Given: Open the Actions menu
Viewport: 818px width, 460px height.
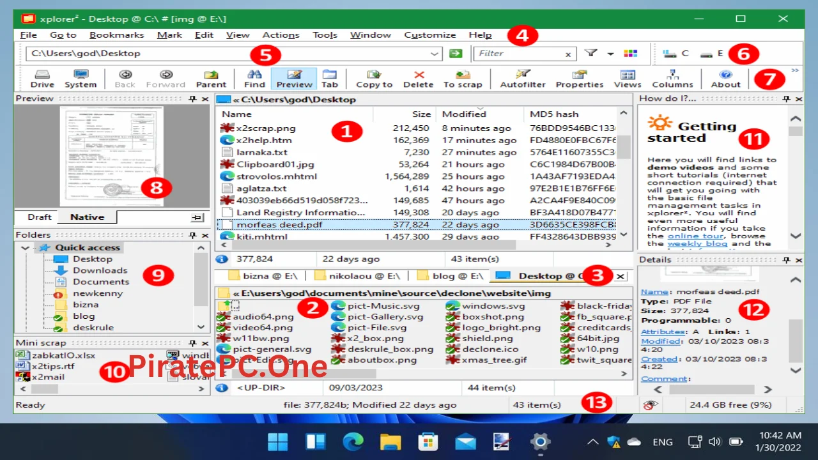Looking at the screenshot, I should [x=281, y=35].
